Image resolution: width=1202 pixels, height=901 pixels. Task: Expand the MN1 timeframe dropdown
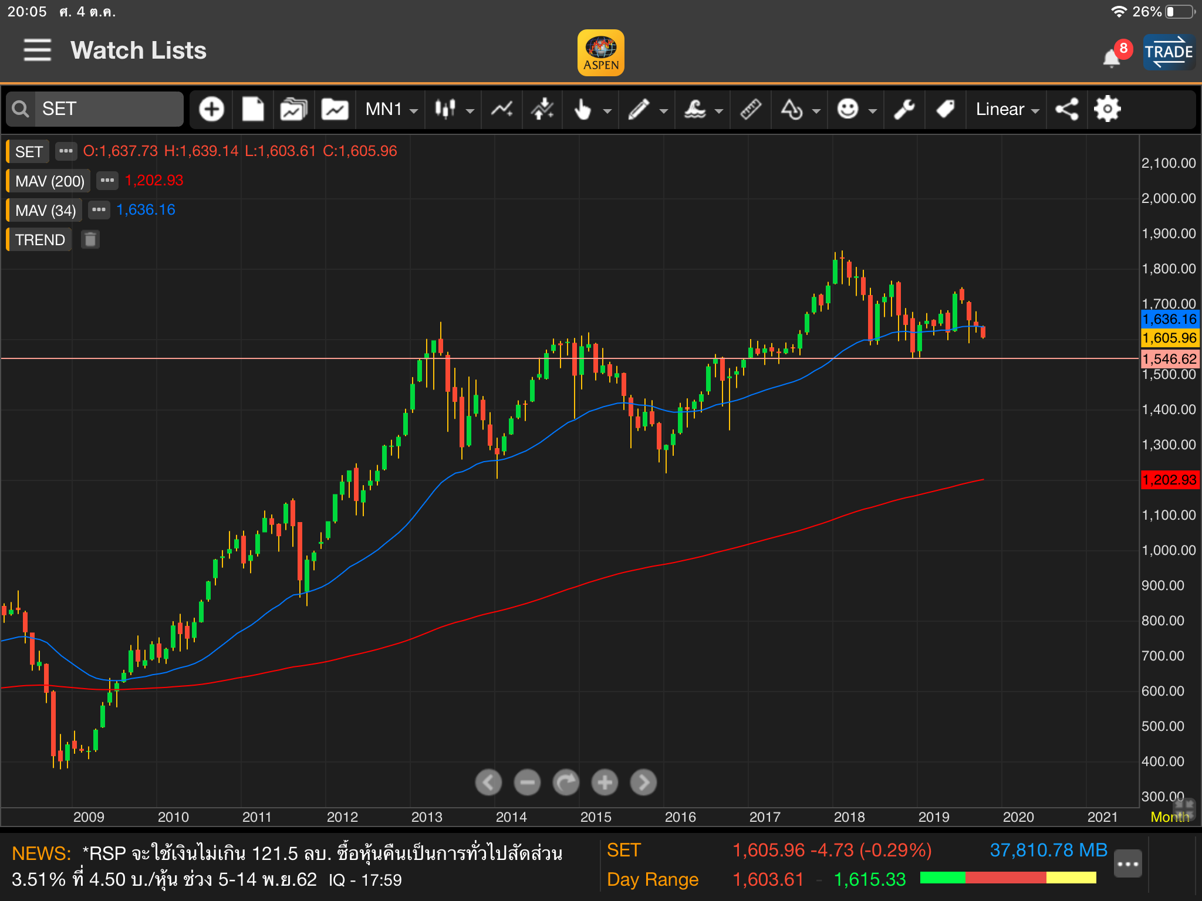[391, 109]
